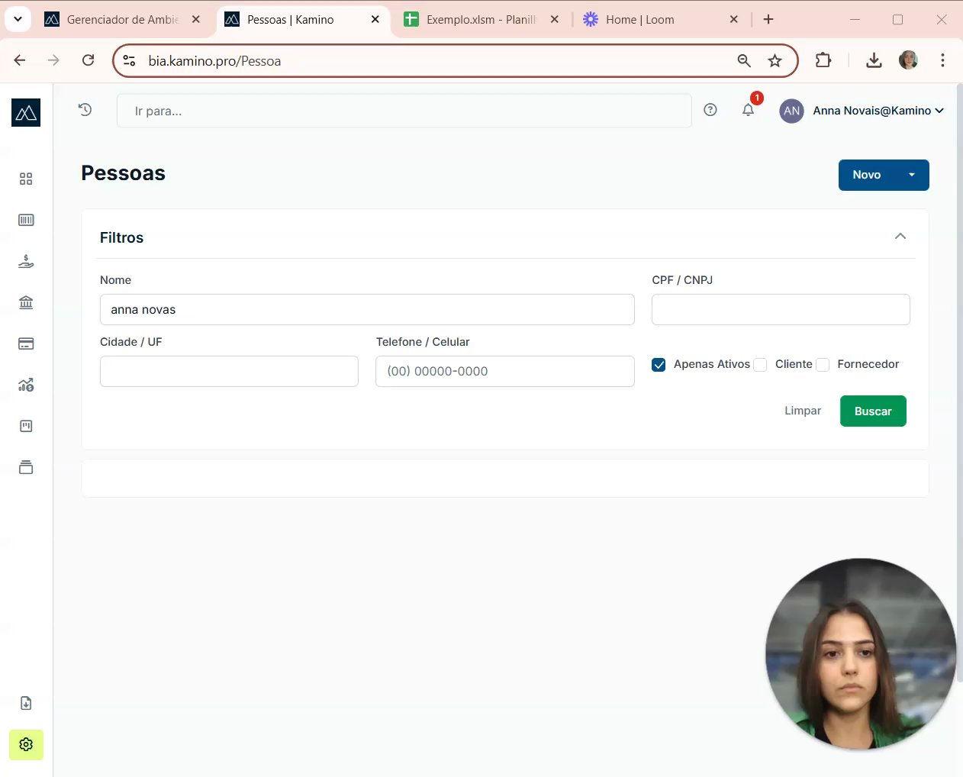
Task: Click the CPF / CNPJ input field
Action: [781, 310]
